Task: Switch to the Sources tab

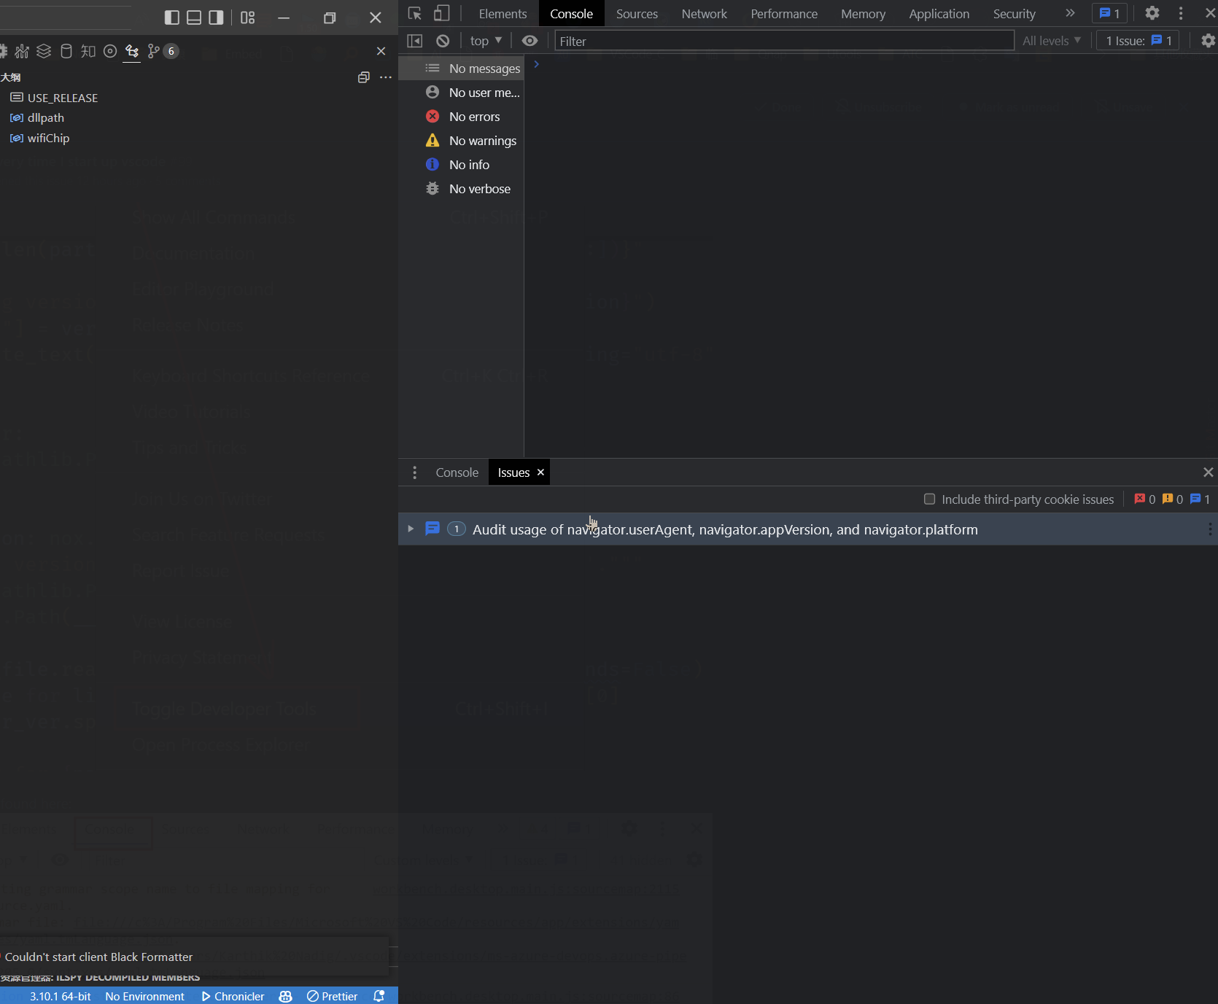Action: 637,14
